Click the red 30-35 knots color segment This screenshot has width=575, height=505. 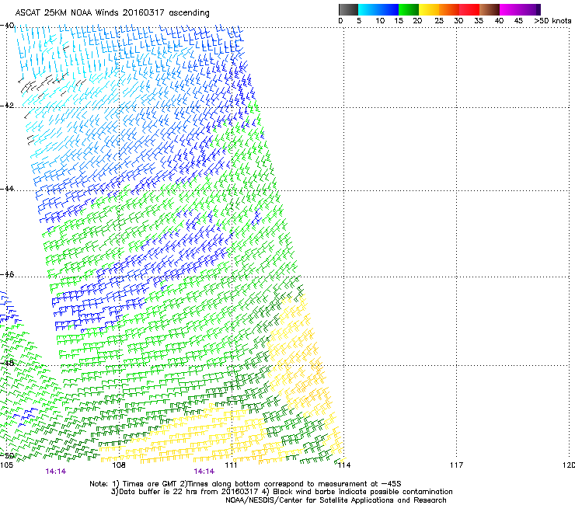(x=469, y=9)
